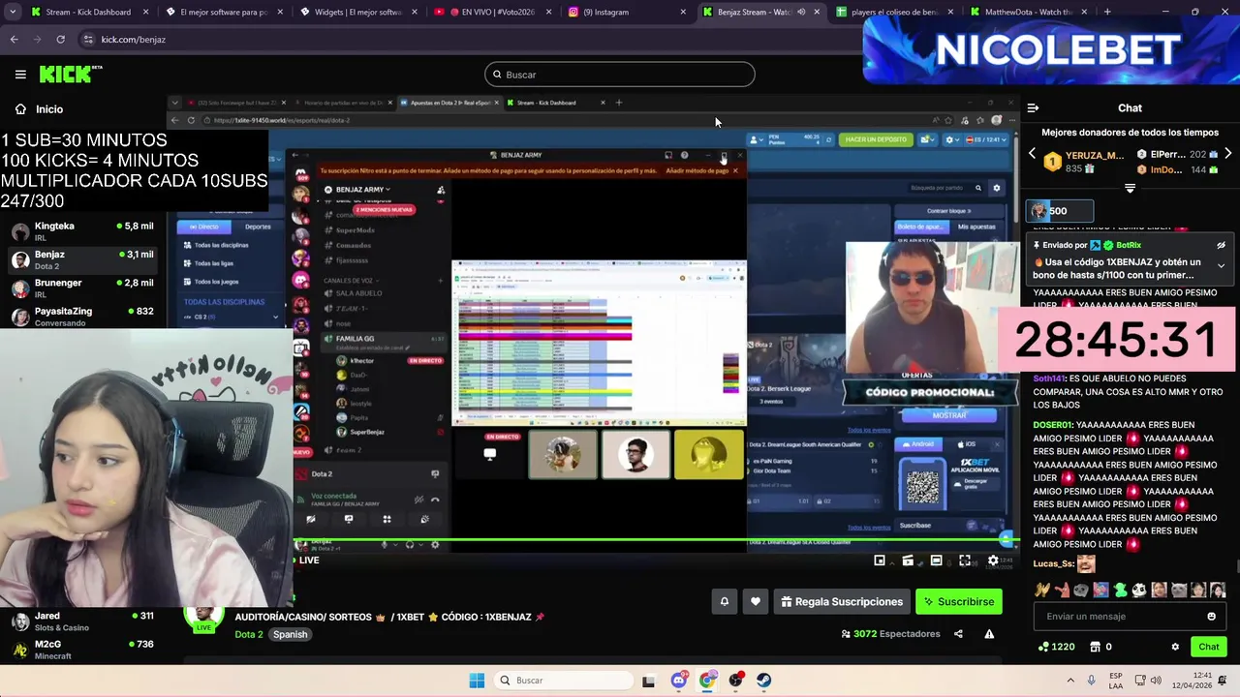The image size is (1240, 697).
Task: Click username Soth141 in chat
Action: pos(1049,379)
